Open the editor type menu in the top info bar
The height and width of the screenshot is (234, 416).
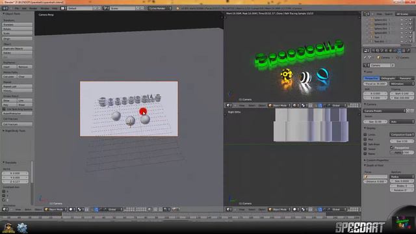tap(5, 8)
